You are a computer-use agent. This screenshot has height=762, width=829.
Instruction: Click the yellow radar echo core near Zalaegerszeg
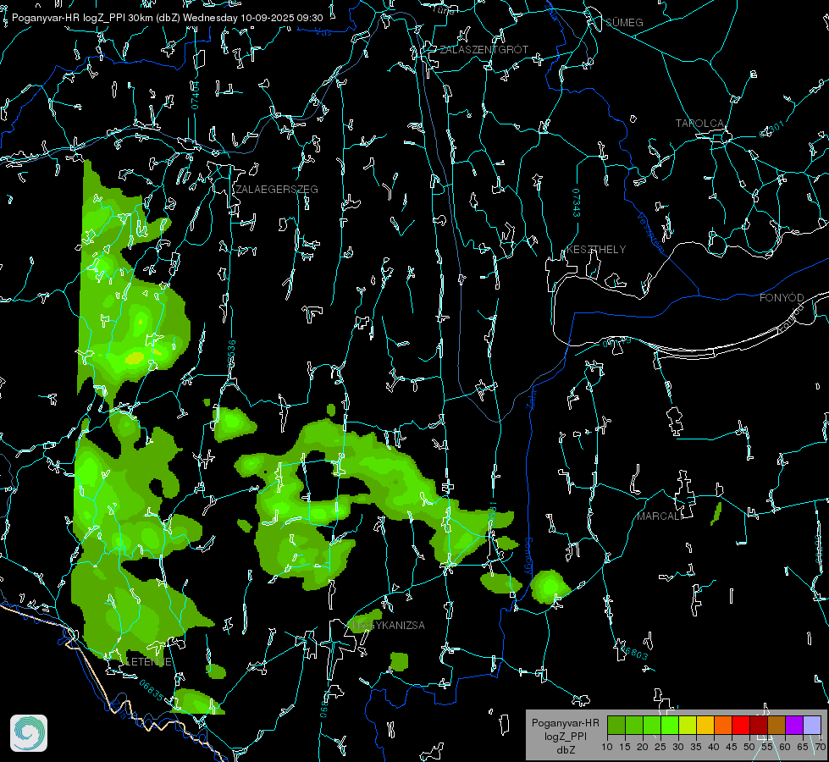tap(135, 358)
